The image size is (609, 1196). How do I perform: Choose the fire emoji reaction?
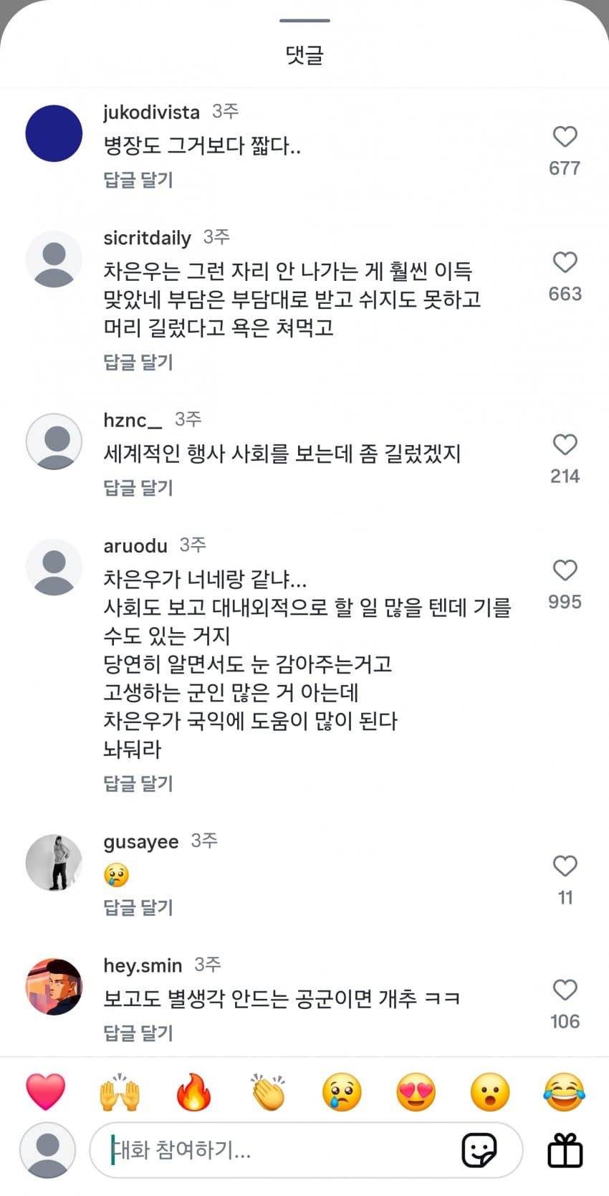[193, 1092]
